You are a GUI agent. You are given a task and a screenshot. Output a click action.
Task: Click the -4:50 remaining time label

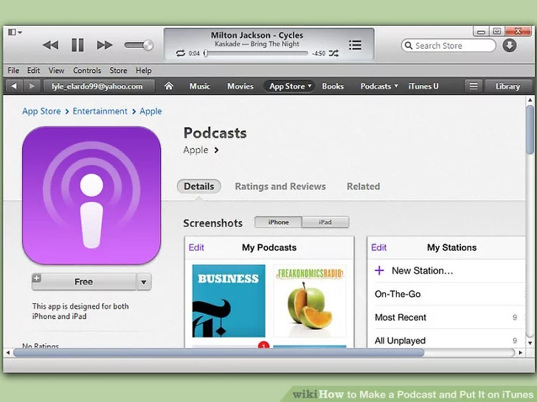pos(319,53)
